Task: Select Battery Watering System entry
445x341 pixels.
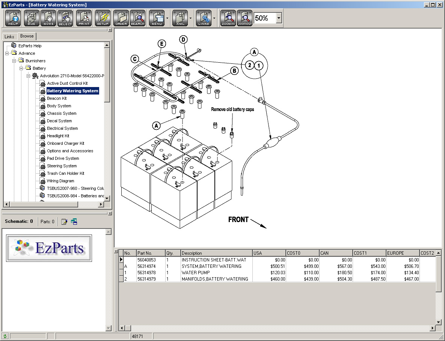Action: (x=72, y=91)
